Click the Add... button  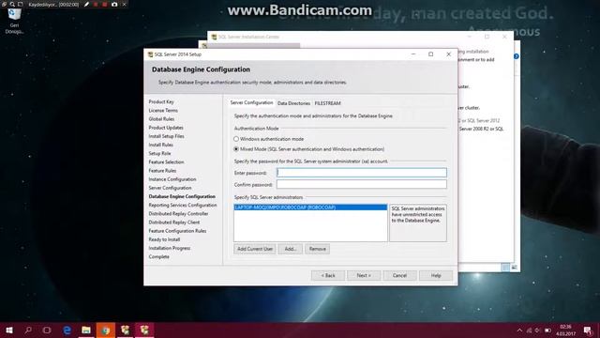coord(291,249)
